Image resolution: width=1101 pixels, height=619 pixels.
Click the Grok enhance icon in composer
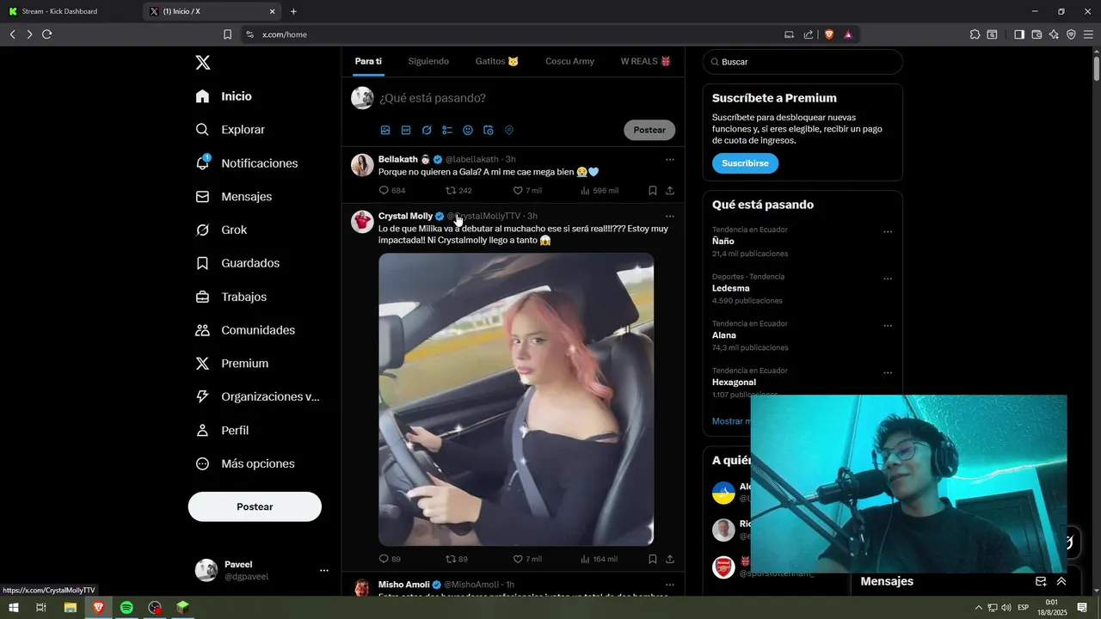(427, 131)
